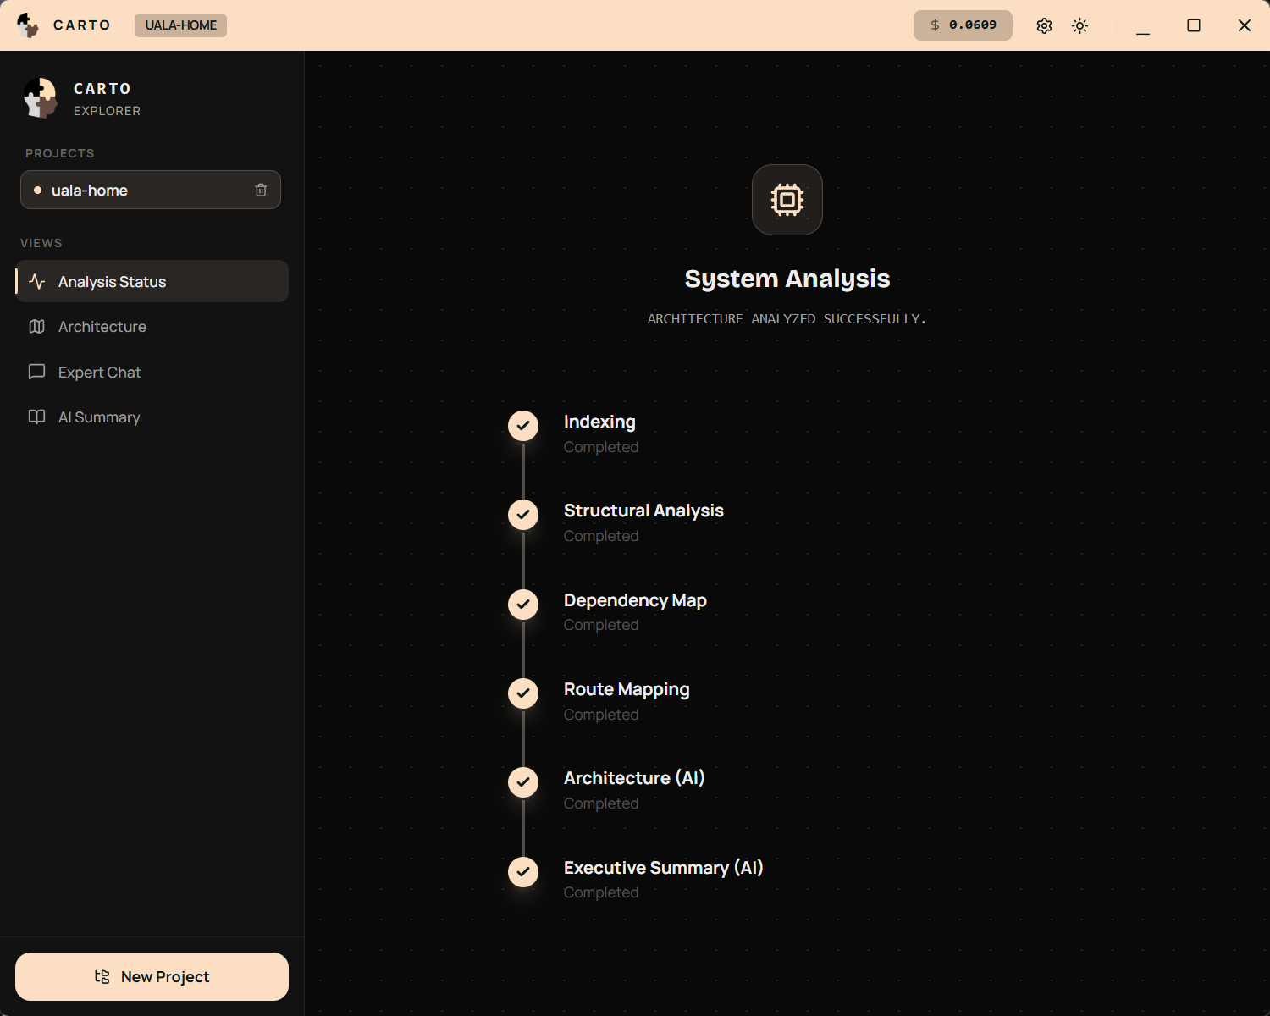
Task: Expand the VIEWS section header
Action: (x=41, y=243)
